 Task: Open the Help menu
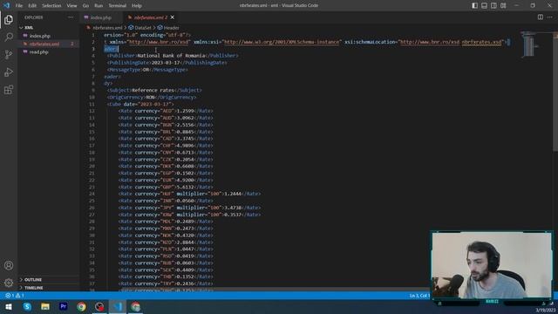(137, 5)
